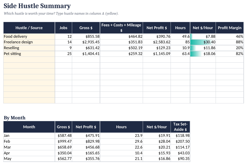Select the fees value $502.19
The image size is (247, 165).
(x=121, y=48)
